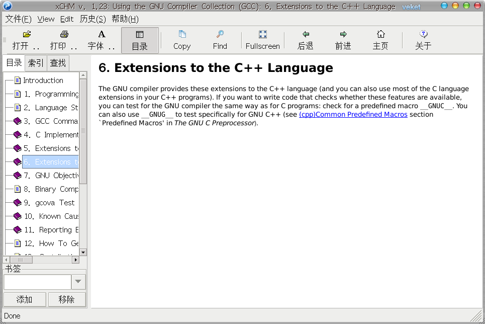This screenshot has width=485, height=324.
Task: Select the '9. gcova Test' tree entry
Action: (x=49, y=203)
